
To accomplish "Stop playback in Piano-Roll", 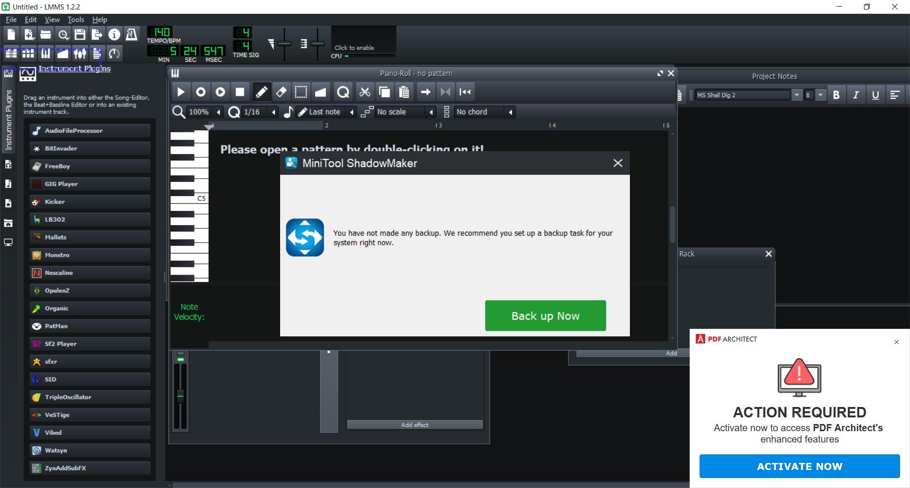I will tap(240, 92).
